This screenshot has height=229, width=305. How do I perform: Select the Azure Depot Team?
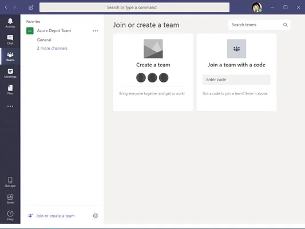click(54, 30)
